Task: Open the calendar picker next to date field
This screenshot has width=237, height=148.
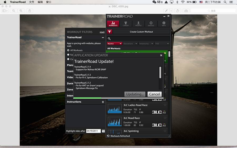Action: 103,131
